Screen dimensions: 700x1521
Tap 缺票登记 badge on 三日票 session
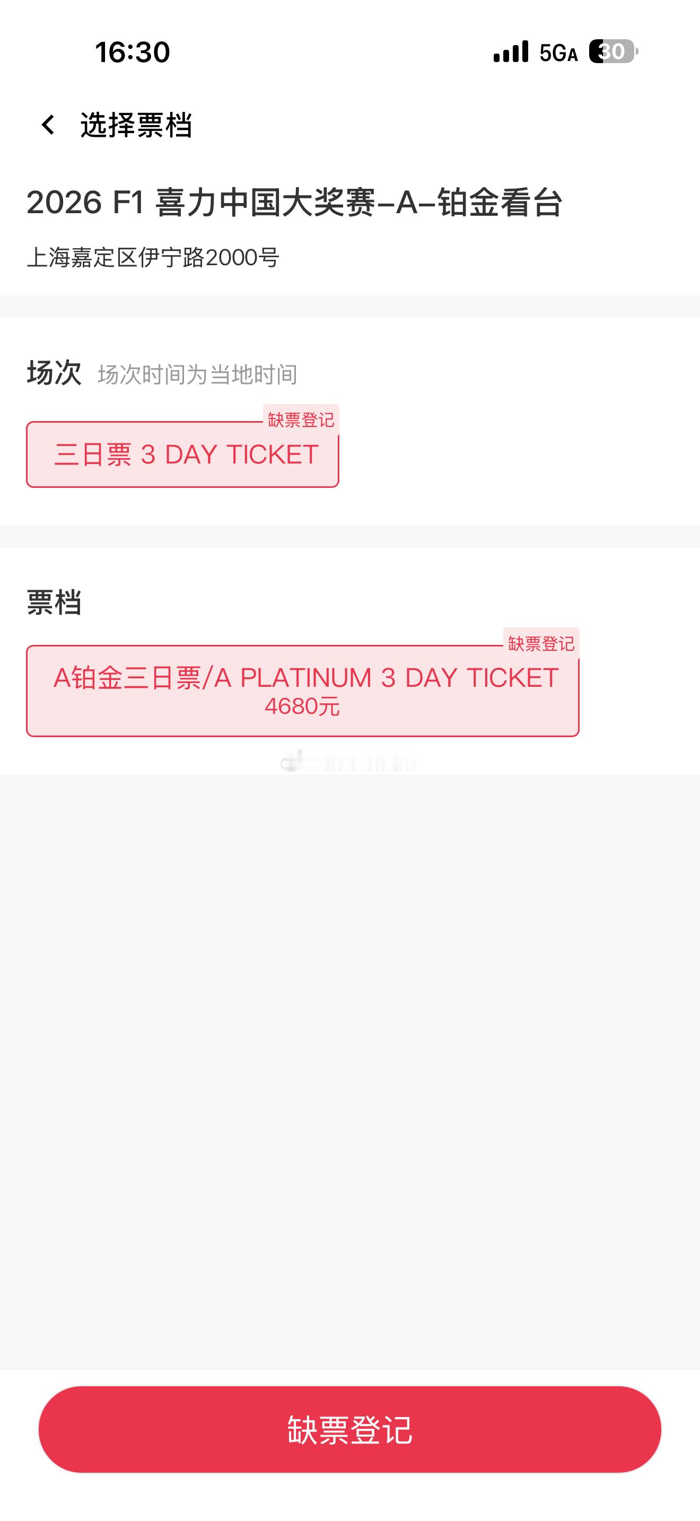(301, 419)
